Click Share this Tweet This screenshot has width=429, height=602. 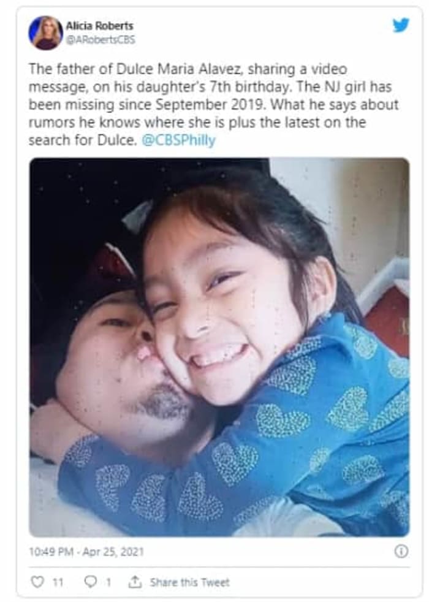(189, 582)
